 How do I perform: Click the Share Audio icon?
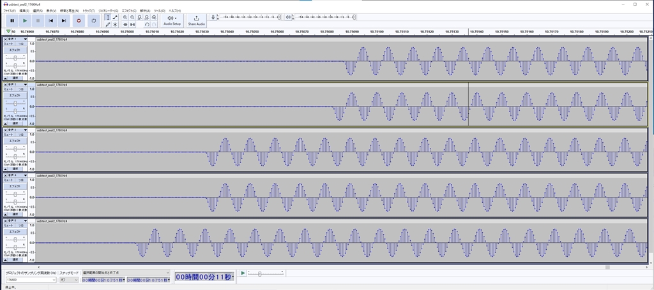coord(196,18)
